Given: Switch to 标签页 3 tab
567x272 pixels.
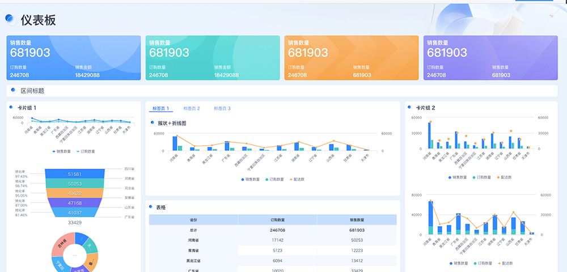Looking at the screenshot, I should coord(222,108).
